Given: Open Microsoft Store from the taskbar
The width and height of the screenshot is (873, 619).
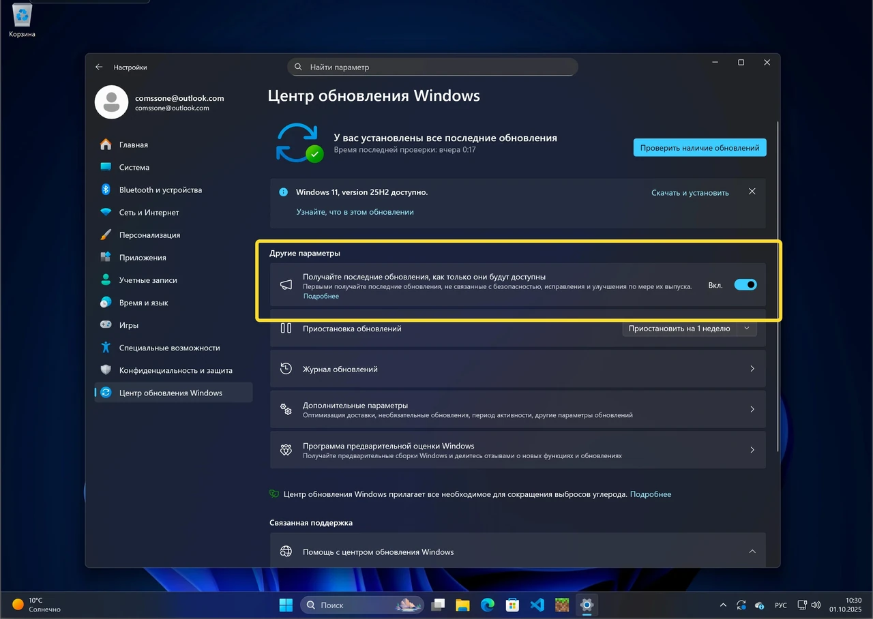Looking at the screenshot, I should [x=512, y=605].
